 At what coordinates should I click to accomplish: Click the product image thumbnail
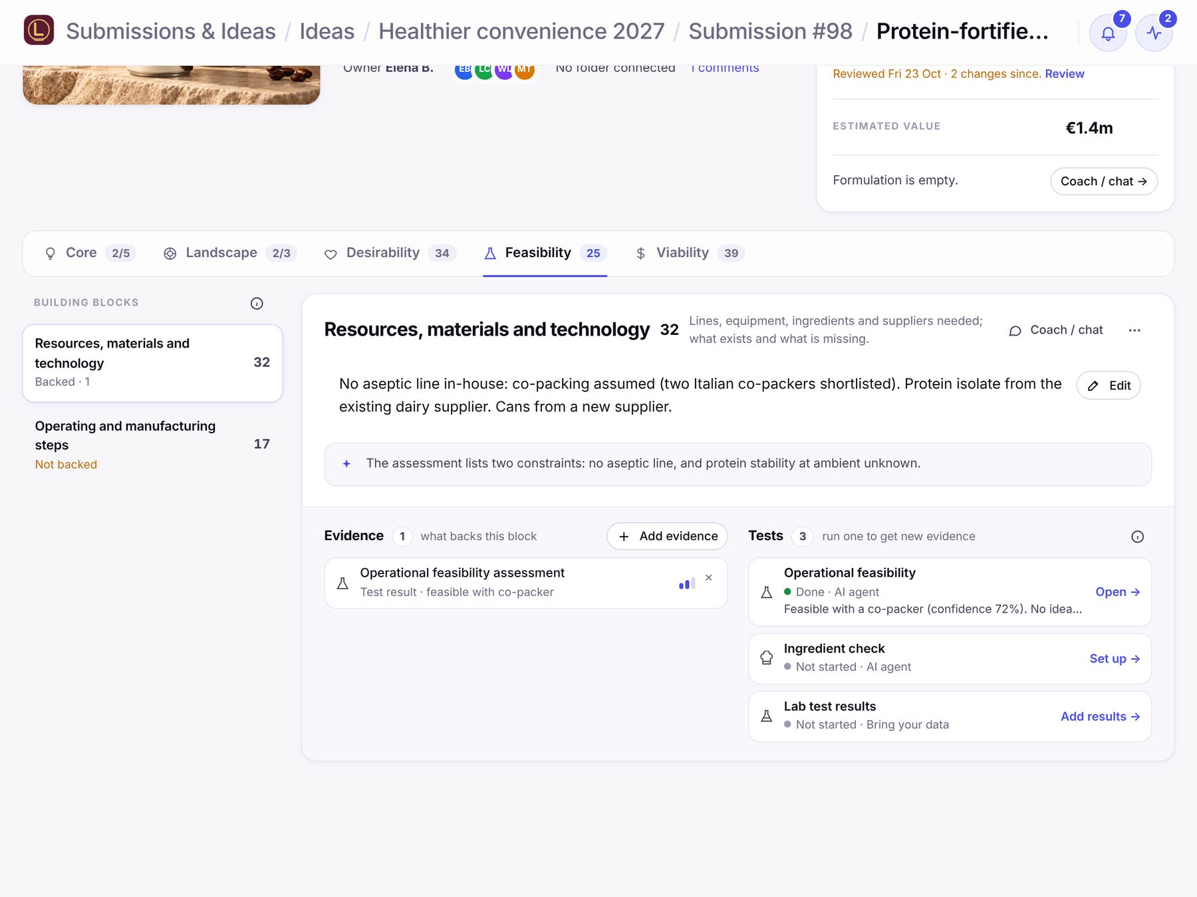(x=172, y=85)
